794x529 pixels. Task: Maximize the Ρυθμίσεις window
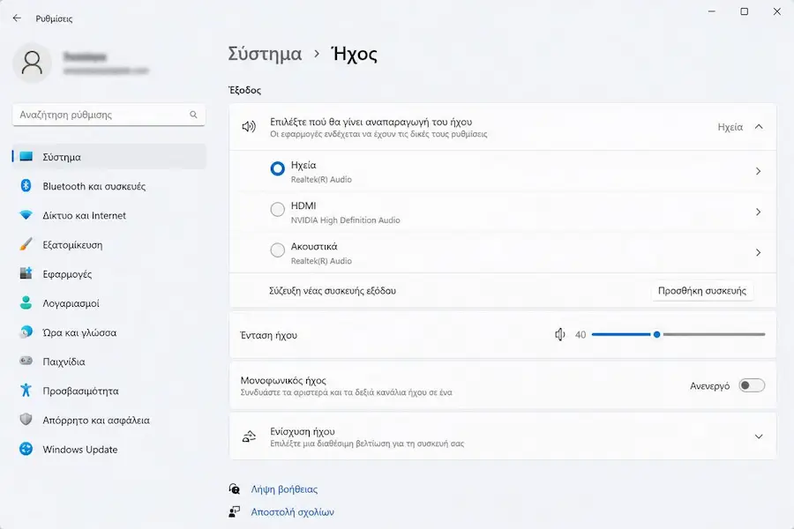pyautogui.click(x=744, y=11)
